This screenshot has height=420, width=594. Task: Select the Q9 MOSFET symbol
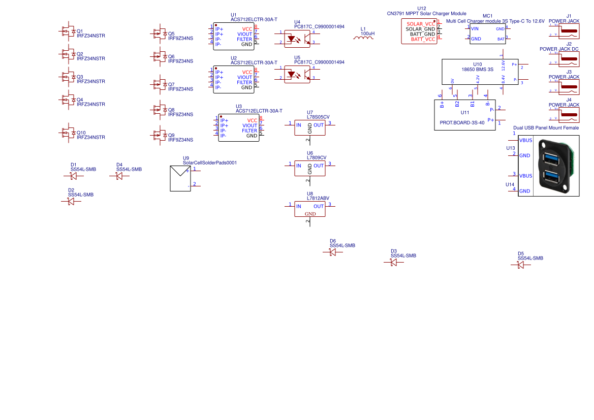(x=159, y=135)
